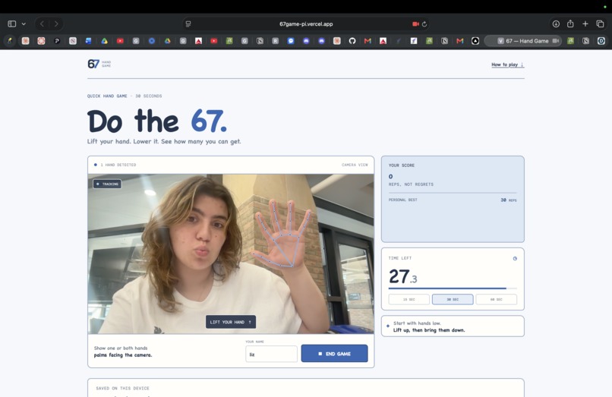Open the Share button
612x397 pixels.
pos(570,24)
